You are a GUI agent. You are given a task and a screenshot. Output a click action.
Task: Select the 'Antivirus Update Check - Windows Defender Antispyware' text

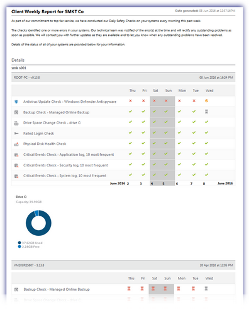(x=70, y=102)
